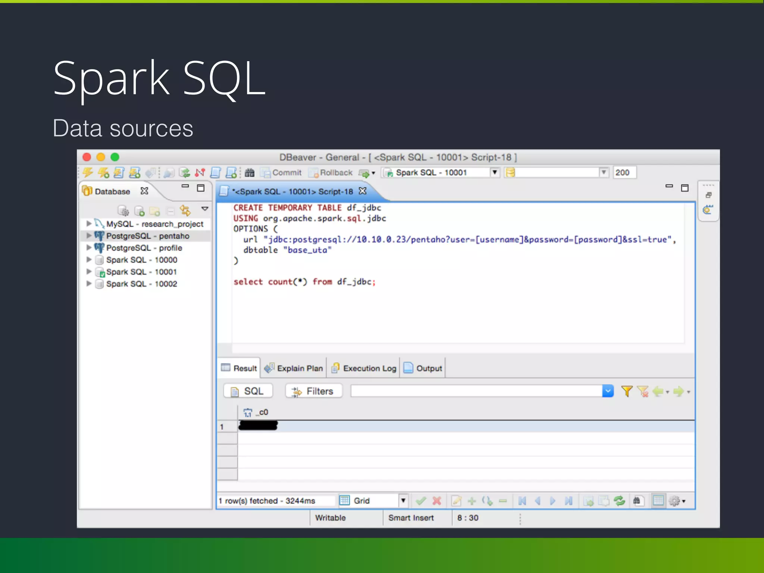Click the New SQL script icon with plus
The height and width of the screenshot is (573, 764).
[231, 172]
